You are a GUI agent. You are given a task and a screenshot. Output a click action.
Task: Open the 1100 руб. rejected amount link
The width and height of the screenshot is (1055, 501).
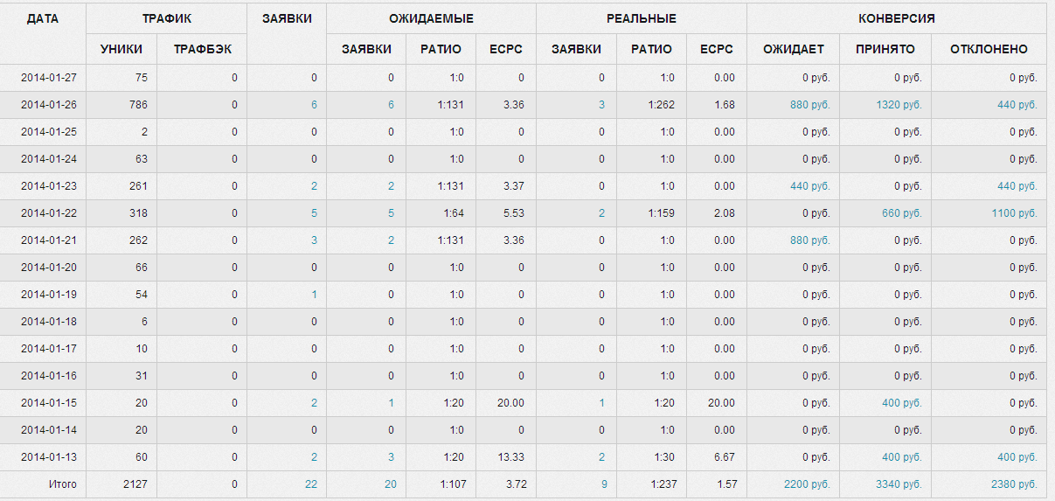1014,213
